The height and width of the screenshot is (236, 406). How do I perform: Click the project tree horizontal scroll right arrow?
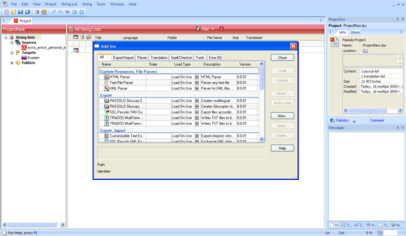[x=62, y=225]
